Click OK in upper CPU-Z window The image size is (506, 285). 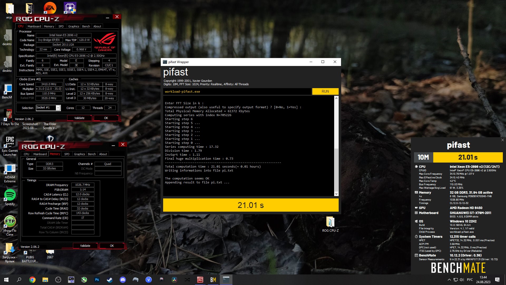pos(106,118)
